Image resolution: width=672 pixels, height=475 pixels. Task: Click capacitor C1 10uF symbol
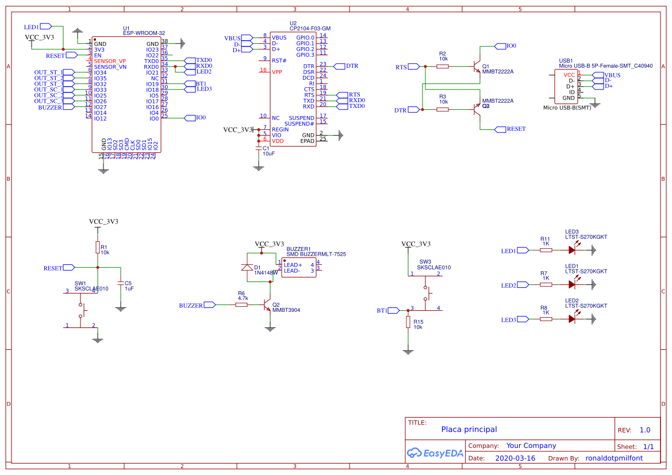point(259,148)
